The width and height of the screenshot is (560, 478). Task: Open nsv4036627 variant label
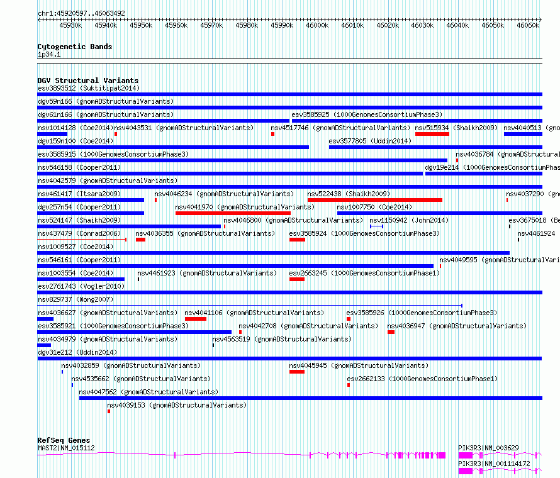pyautogui.click(x=108, y=313)
